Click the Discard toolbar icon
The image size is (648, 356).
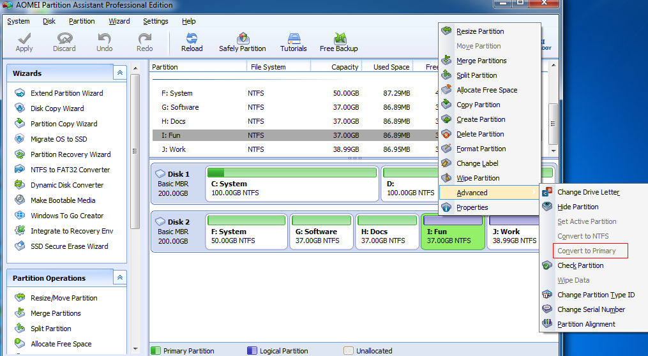[64, 38]
